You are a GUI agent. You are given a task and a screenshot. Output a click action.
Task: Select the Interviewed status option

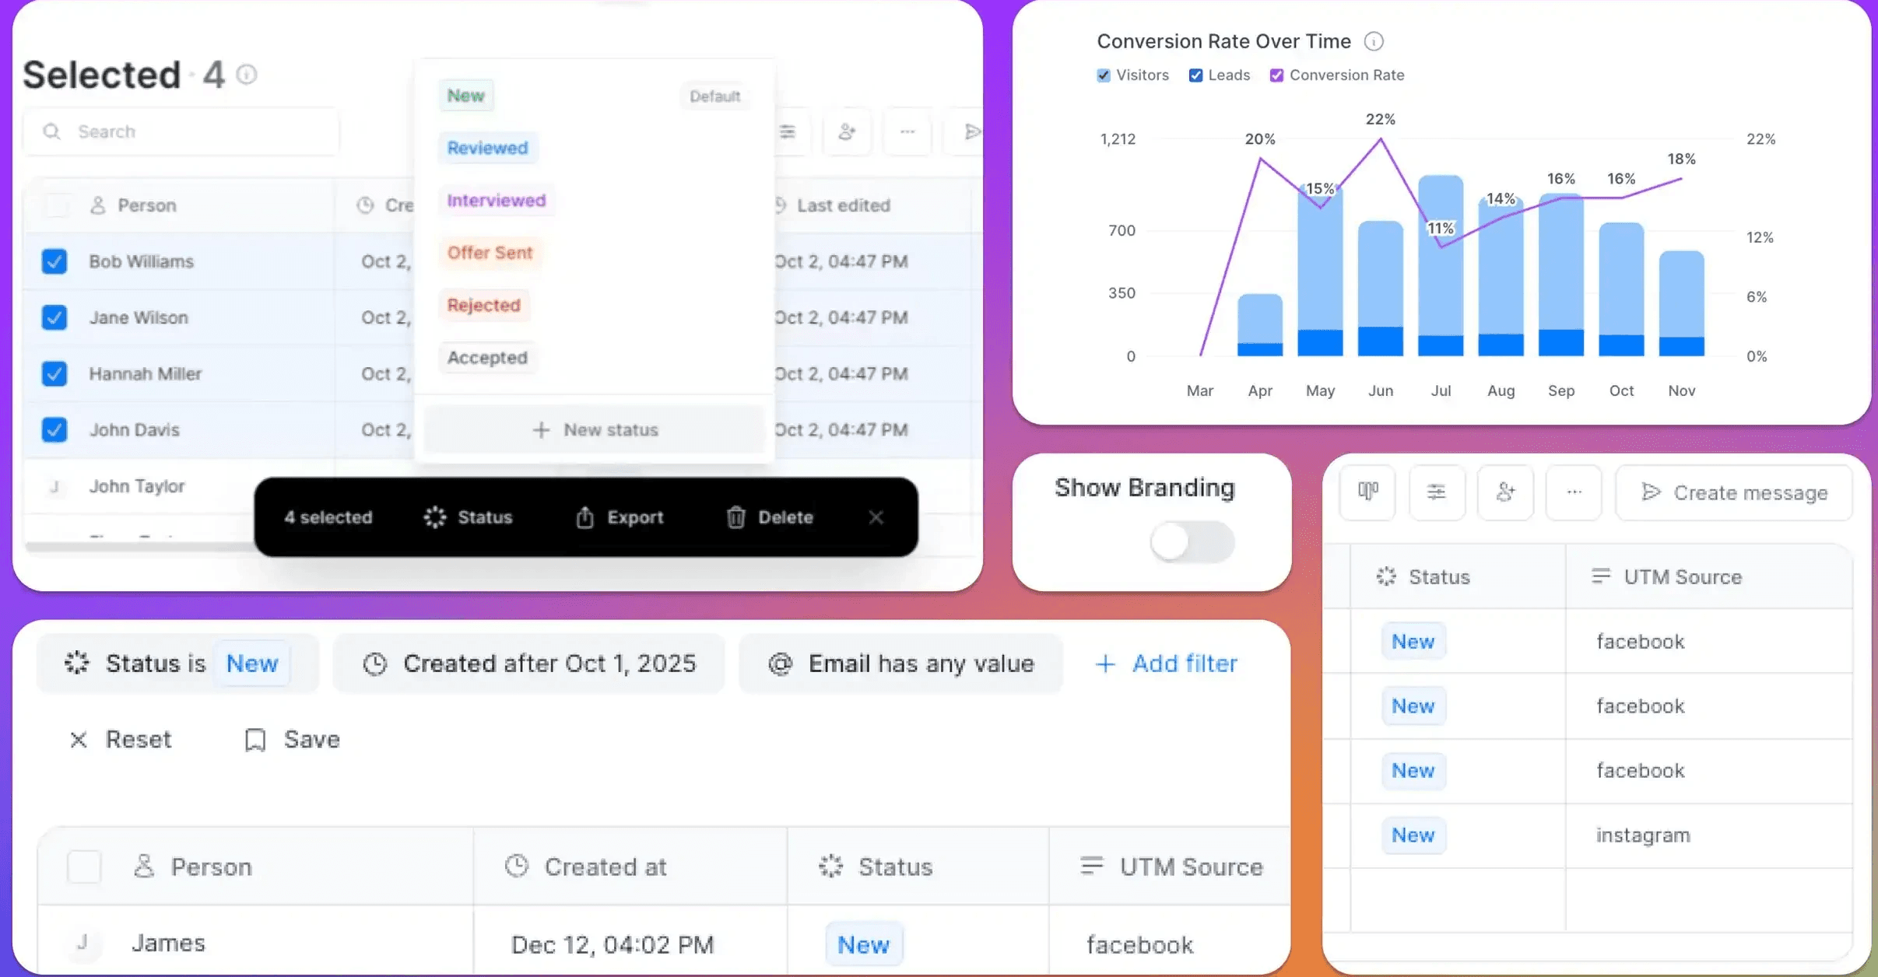tap(496, 201)
